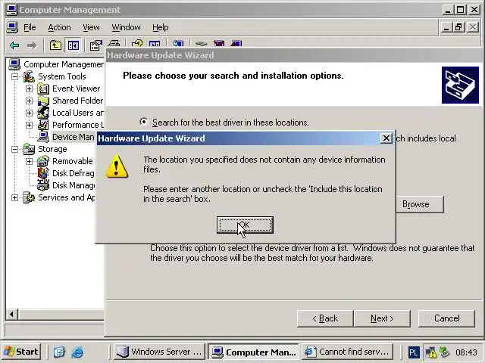
Task: Click the Print toolbar icon
Action: pos(114,44)
